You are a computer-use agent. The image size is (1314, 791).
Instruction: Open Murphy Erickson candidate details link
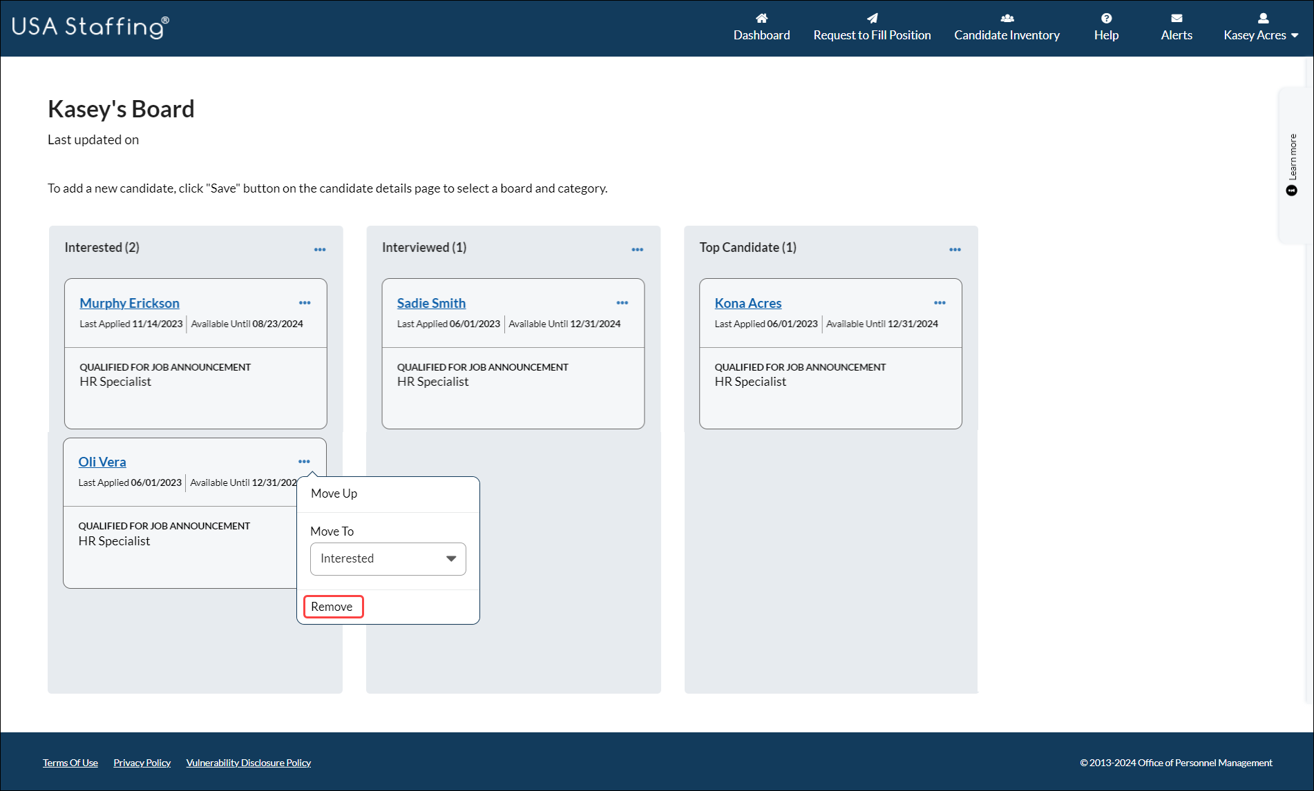pos(129,303)
